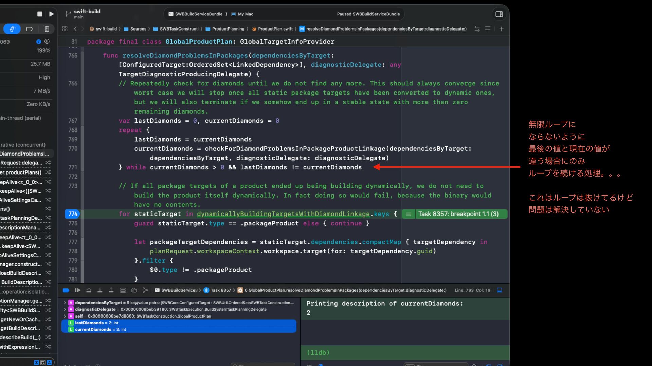
Task: Stop the running scheme
Action: pos(40,14)
